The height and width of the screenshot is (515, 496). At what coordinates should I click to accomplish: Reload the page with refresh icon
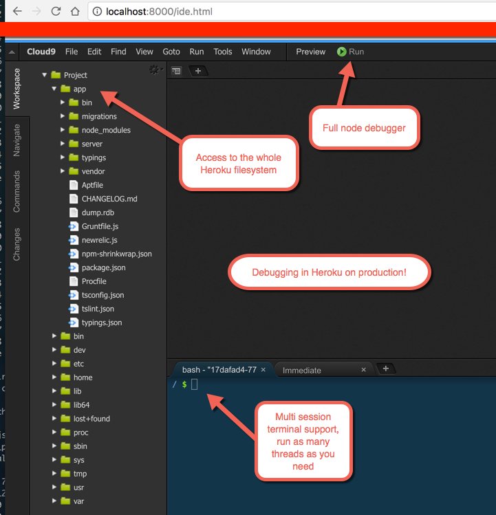pos(56,12)
